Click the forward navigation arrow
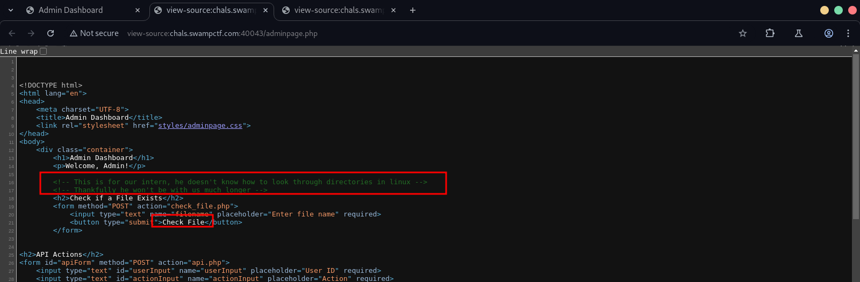 (x=31, y=33)
